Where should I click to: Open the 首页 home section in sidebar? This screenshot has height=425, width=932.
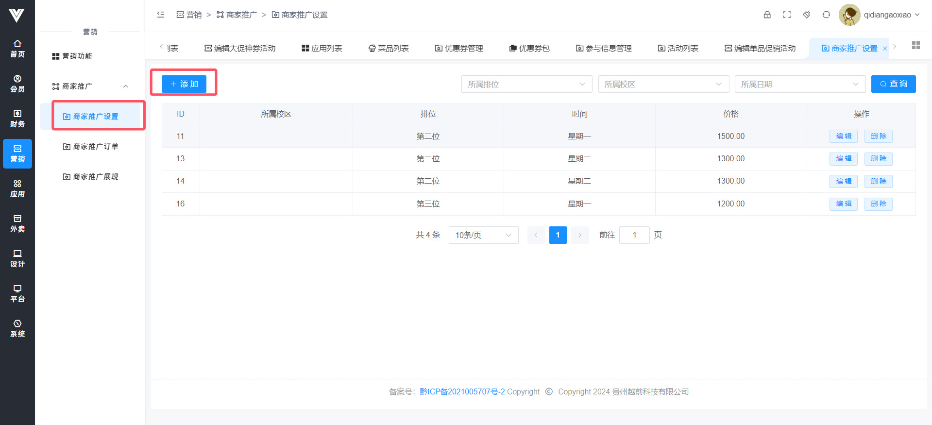pos(17,48)
